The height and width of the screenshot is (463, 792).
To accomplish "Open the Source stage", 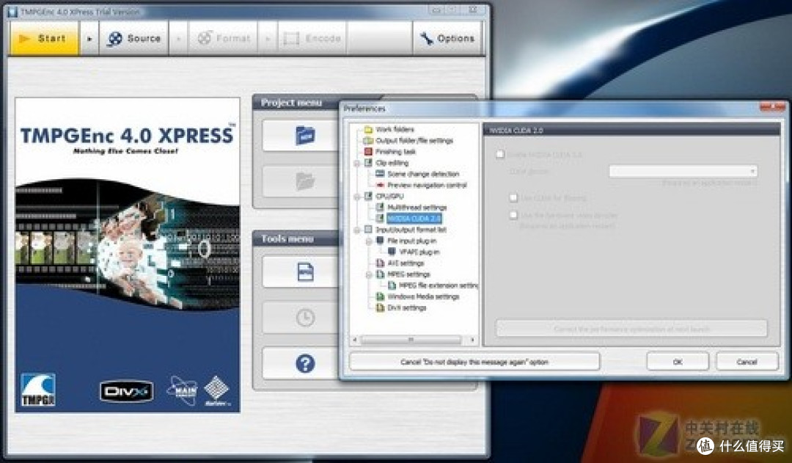I will pos(134,38).
